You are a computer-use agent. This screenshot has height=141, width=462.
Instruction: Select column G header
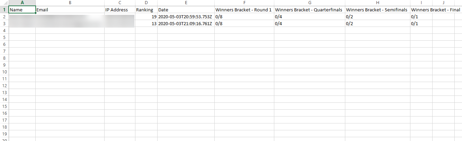click(310, 3)
